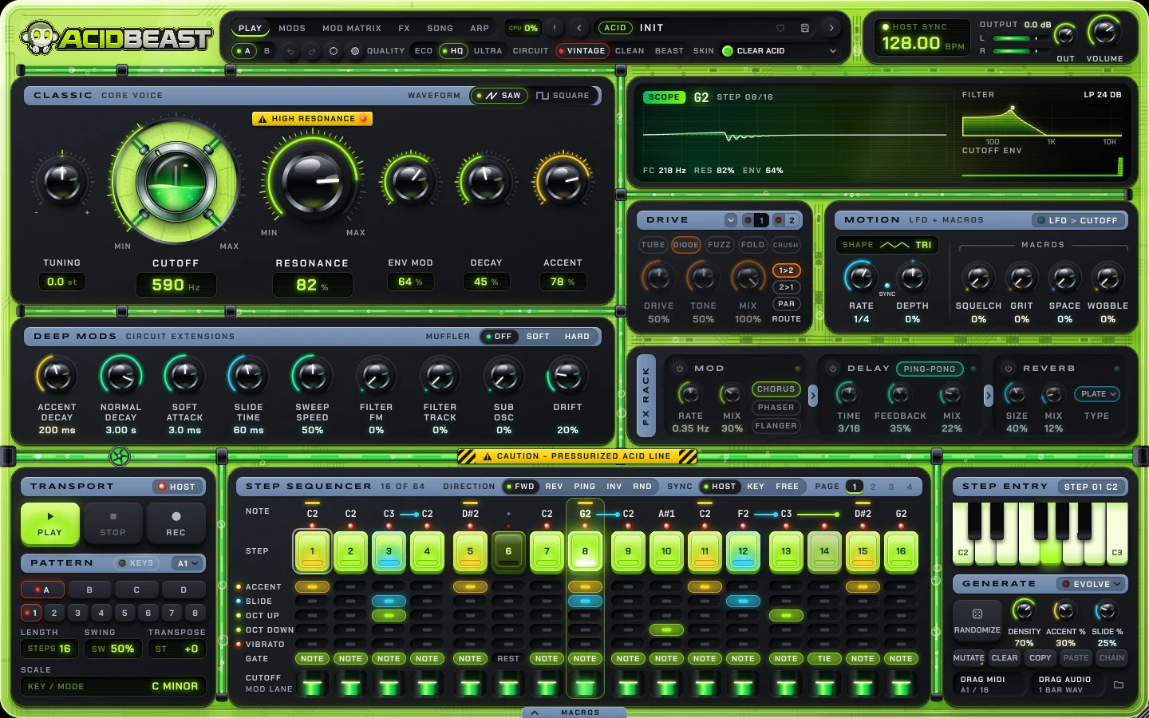This screenshot has width=1149, height=718.
Task: Click the redo arrow icon
Action: coord(312,51)
